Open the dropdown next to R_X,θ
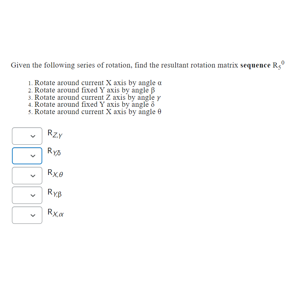Screen dimensions: 288x288 (x=27, y=175)
